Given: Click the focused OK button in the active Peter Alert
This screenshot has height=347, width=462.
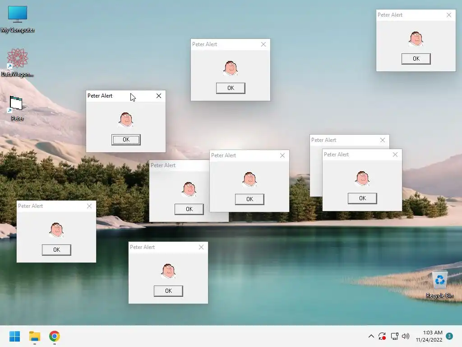Looking at the screenshot, I should click(x=126, y=140).
